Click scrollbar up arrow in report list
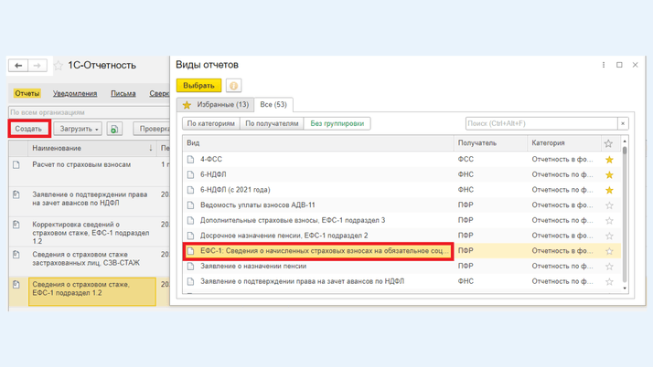The width and height of the screenshot is (653, 367). point(625,142)
